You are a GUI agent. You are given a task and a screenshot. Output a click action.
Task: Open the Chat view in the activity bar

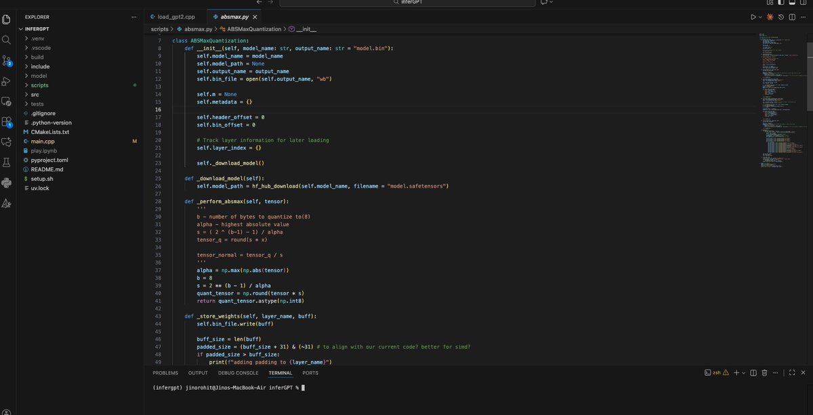[7, 142]
